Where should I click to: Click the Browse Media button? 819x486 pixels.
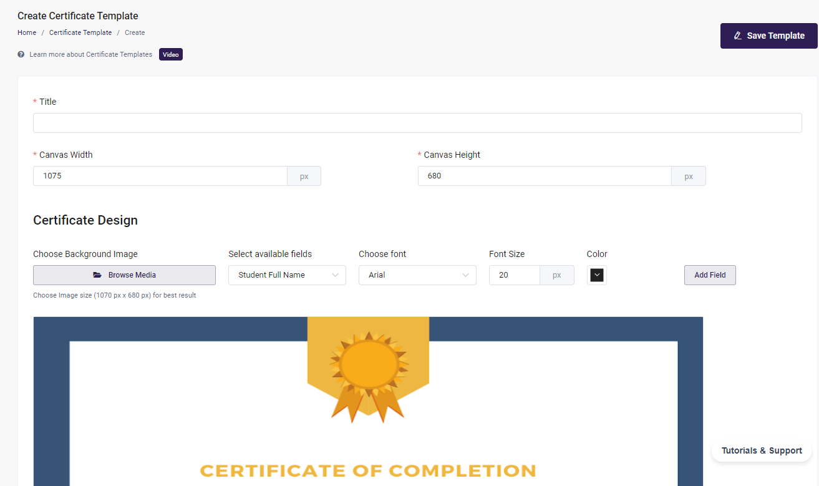tap(124, 275)
